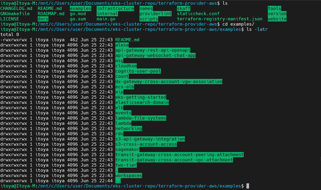Click the cursor block at the last prompt
The image size is (321, 190).
(248, 186)
